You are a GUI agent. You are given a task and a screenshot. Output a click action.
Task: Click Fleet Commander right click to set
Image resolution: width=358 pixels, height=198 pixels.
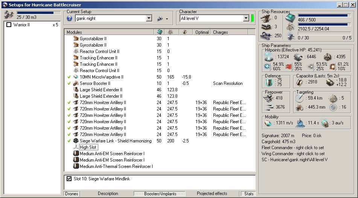[x=293, y=148]
